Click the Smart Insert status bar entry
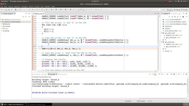This screenshot has height=106, width=189. [141, 101]
